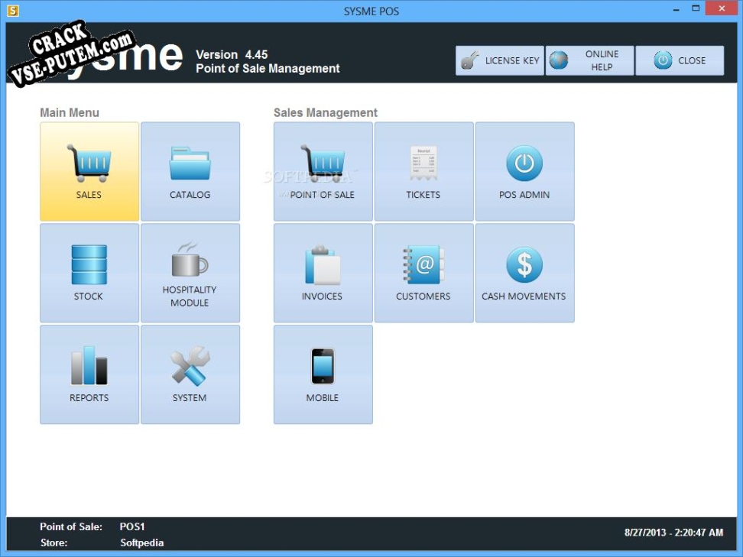Open Cash Movements dollar sign tile
Image resolution: width=743 pixels, height=557 pixels.
[x=524, y=273]
